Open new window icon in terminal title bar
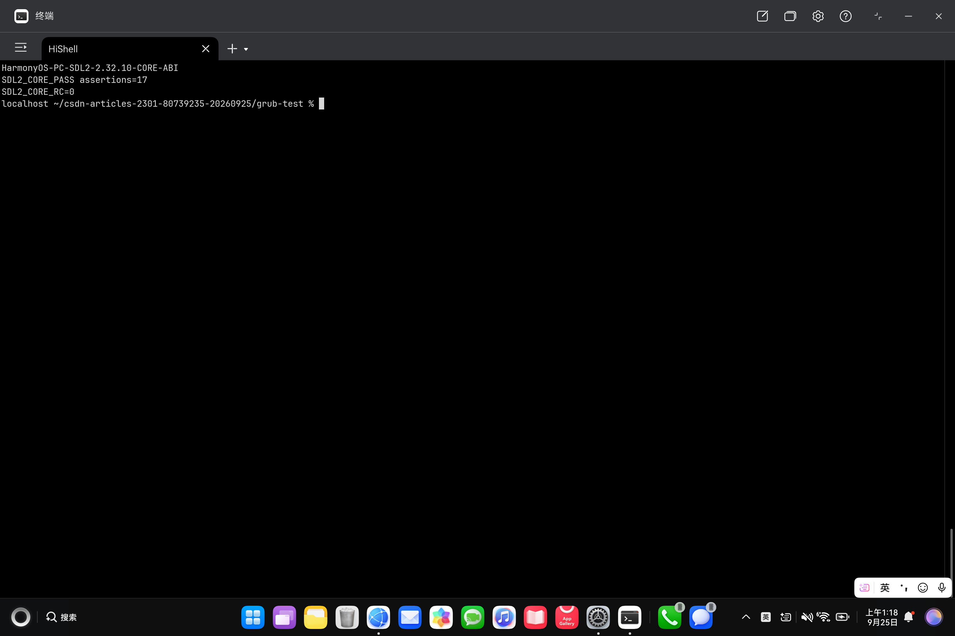The height and width of the screenshot is (636, 955). coord(762,16)
